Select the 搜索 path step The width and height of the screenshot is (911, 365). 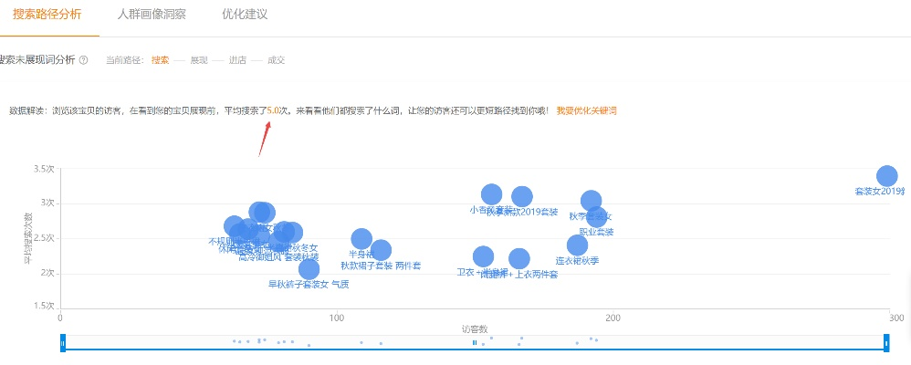point(161,60)
